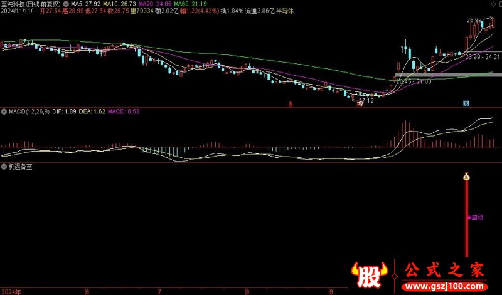This screenshot has height=295, width=502.
Task: Click the change 幅1.22(4.43%) value
Action: pos(200,11)
